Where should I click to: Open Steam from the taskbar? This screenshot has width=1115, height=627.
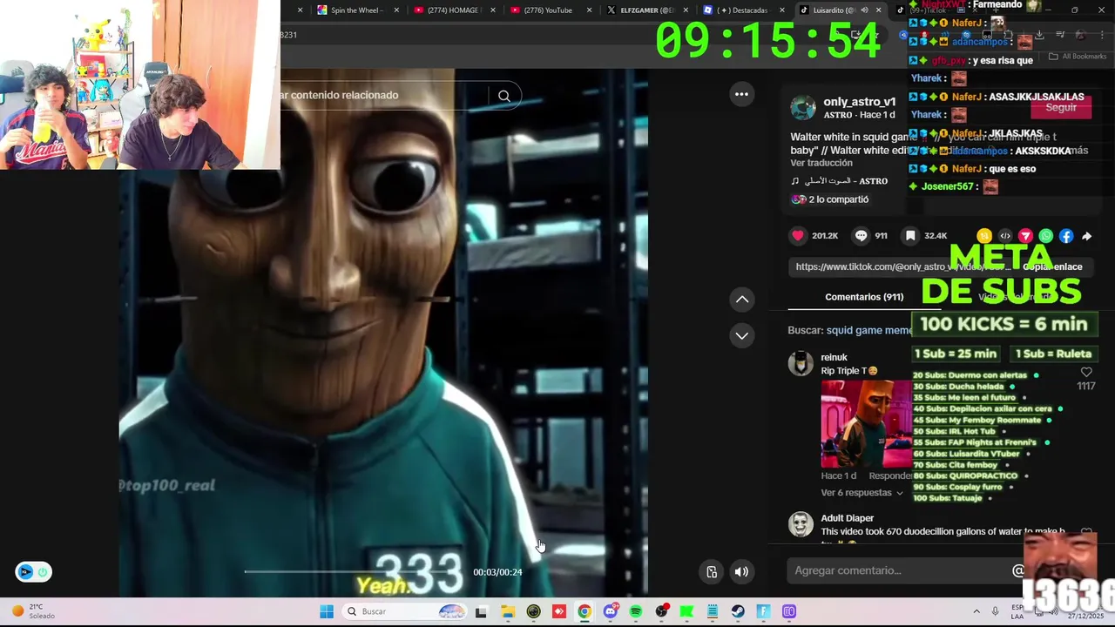coord(738,611)
